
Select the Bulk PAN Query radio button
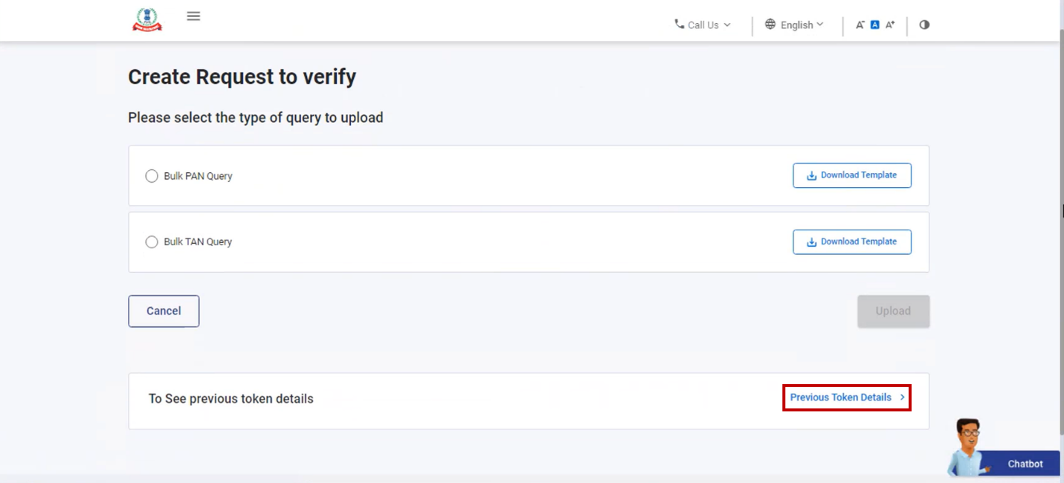pos(152,176)
